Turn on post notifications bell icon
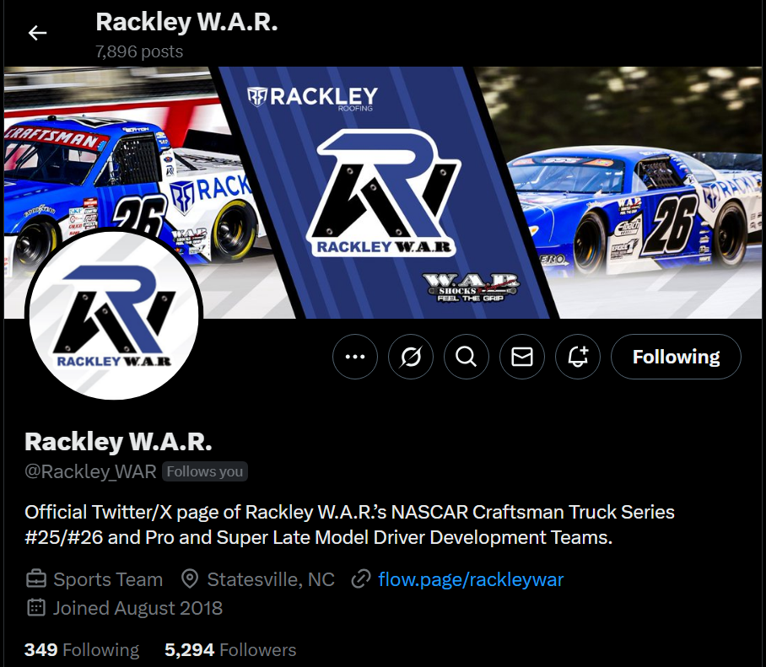This screenshot has width=766, height=667. (x=578, y=357)
